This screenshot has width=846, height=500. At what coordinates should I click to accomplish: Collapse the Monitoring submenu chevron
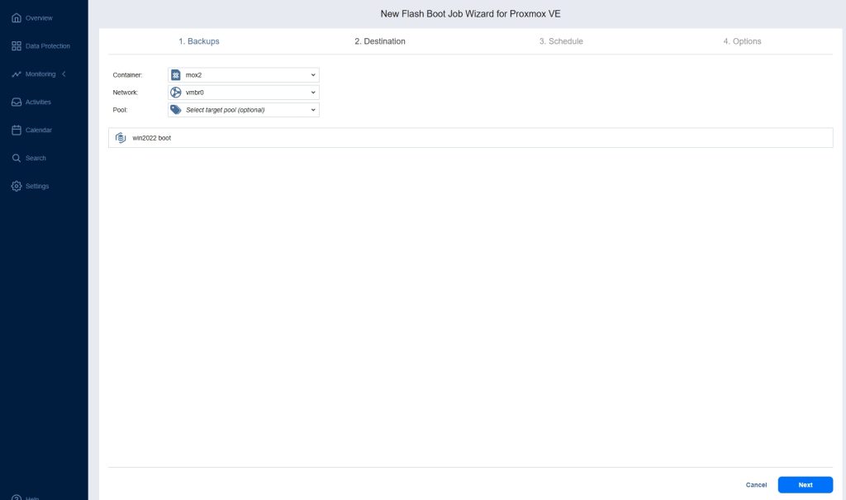point(64,74)
